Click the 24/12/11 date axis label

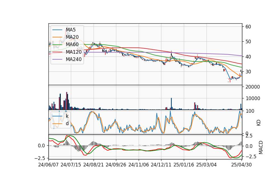161,165
